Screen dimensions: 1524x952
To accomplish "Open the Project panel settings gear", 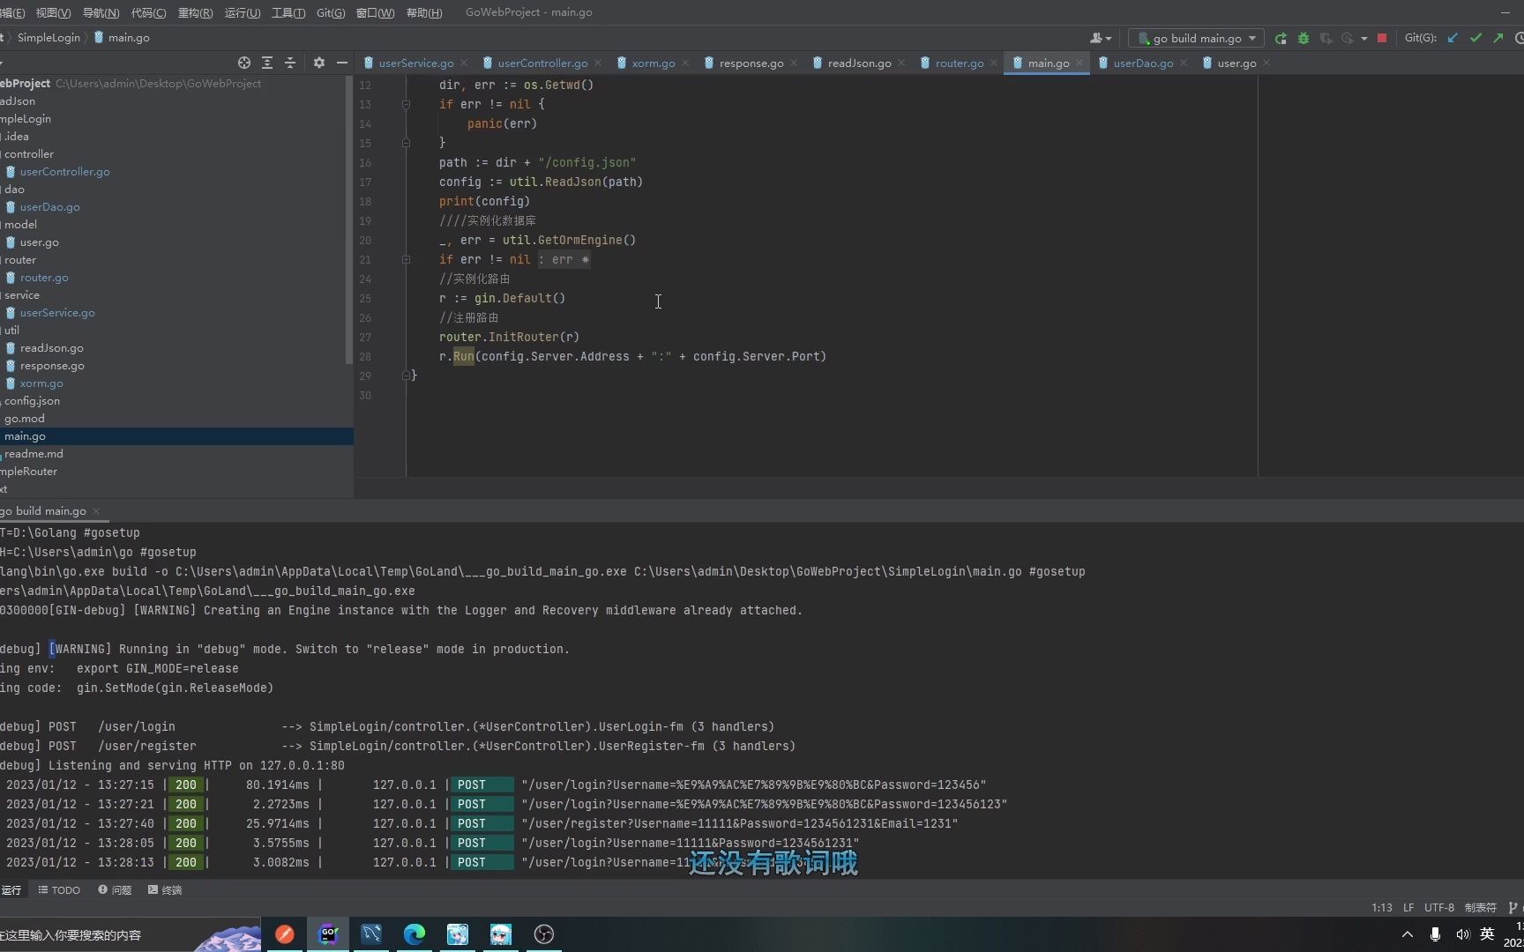I will (319, 63).
